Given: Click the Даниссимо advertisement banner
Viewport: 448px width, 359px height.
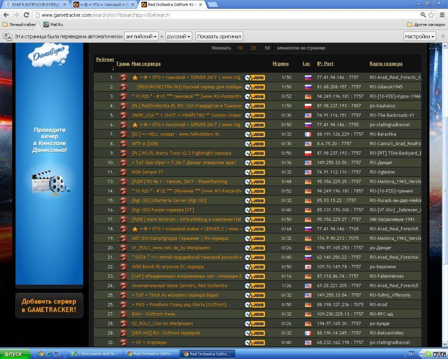Looking at the screenshot, I should pos(49,164).
